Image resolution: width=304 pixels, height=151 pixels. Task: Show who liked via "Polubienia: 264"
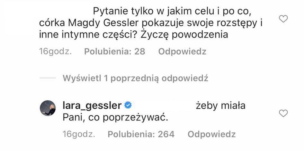pyautogui.click(x=141, y=135)
